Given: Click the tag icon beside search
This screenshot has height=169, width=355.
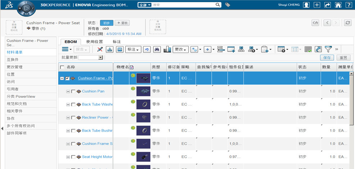Looking at the screenshot, I should (x=228, y=5).
